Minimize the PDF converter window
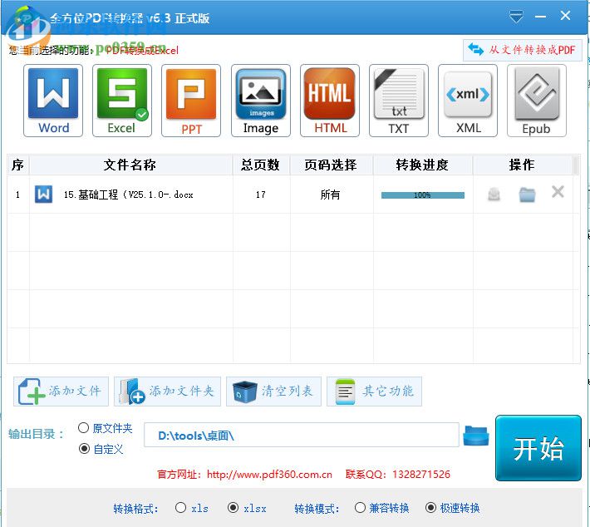 tap(541, 17)
